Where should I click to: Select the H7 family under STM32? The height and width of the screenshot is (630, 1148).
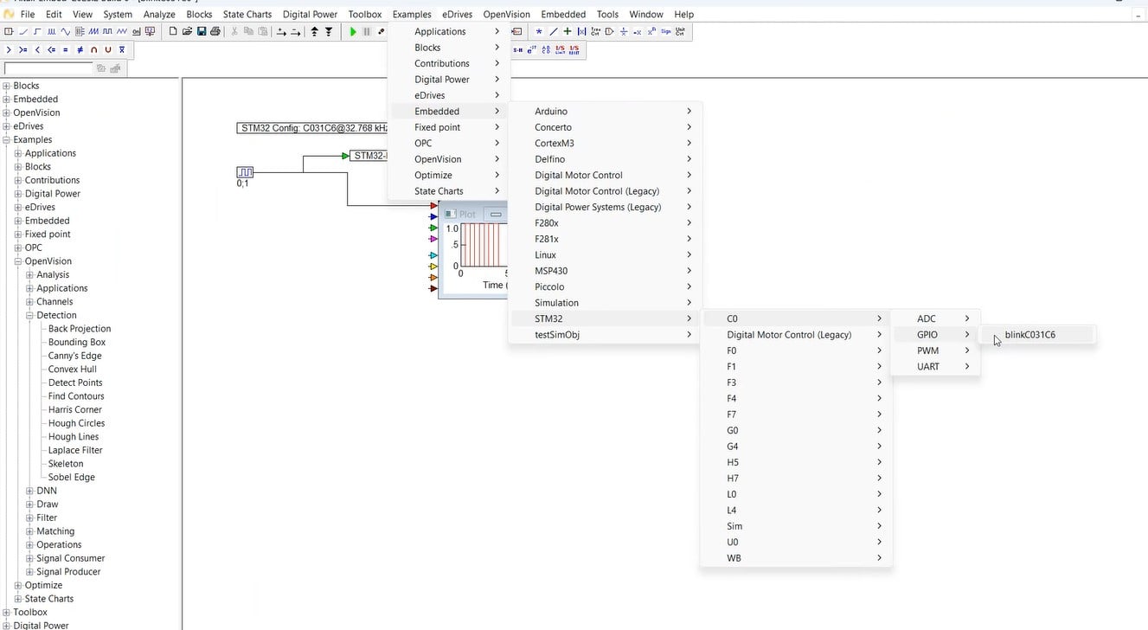click(796, 479)
